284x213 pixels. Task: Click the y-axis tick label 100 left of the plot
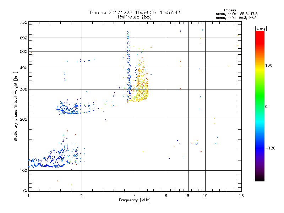(24, 170)
